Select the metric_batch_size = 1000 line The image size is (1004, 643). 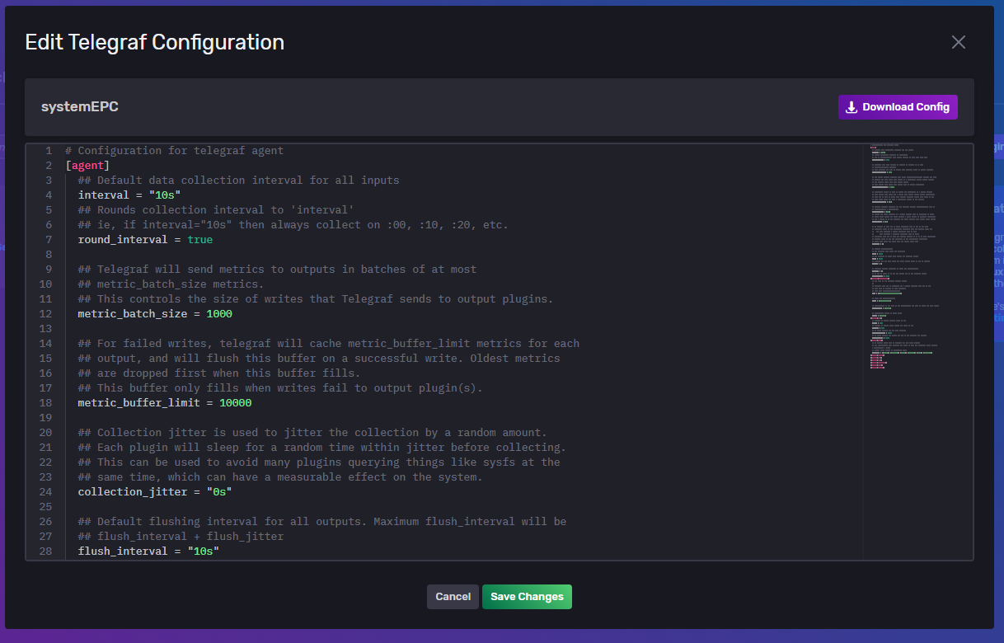[x=155, y=314]
